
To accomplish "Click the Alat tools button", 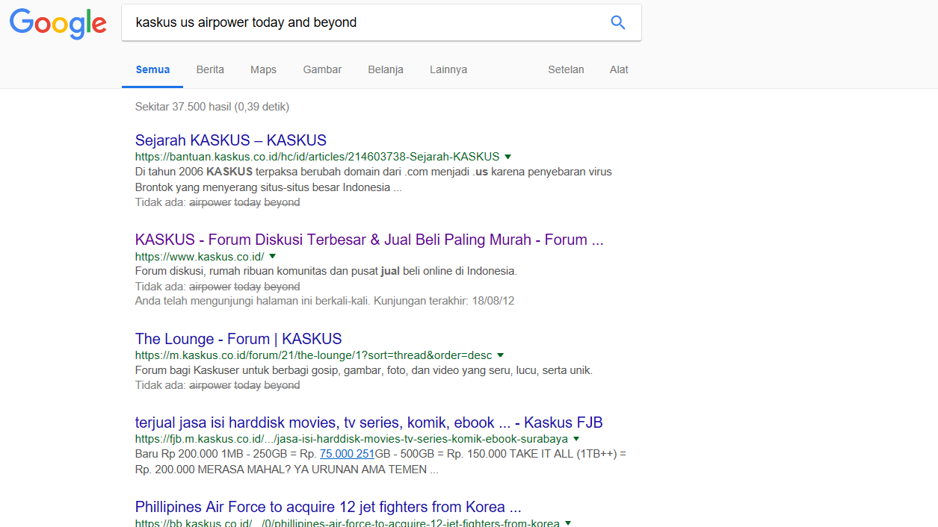I will (619, 69).
